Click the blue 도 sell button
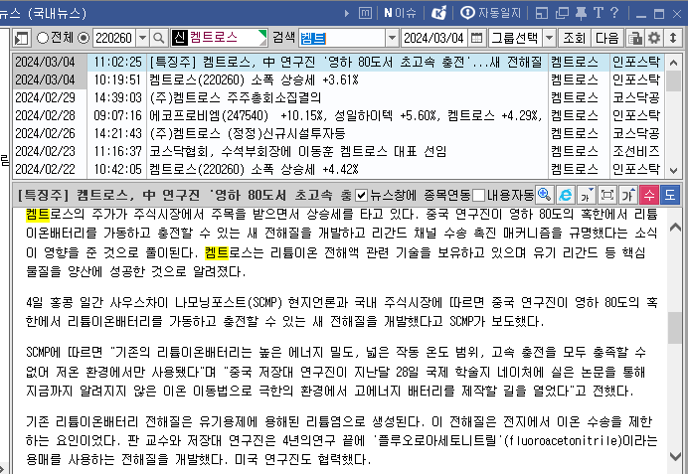The image size is (688, 474). pos(670,195)
